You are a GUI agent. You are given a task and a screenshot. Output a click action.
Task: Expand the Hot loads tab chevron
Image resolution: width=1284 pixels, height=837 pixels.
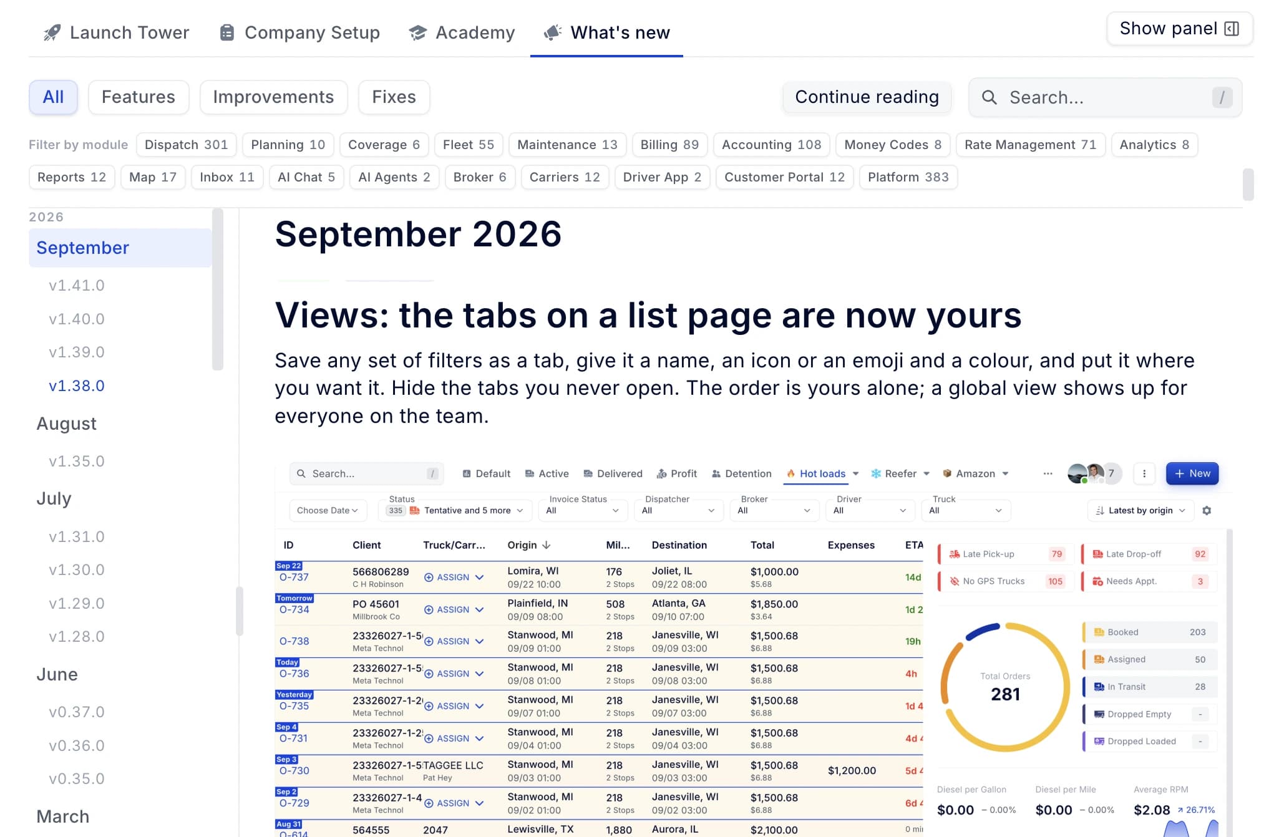pos(855,473)
